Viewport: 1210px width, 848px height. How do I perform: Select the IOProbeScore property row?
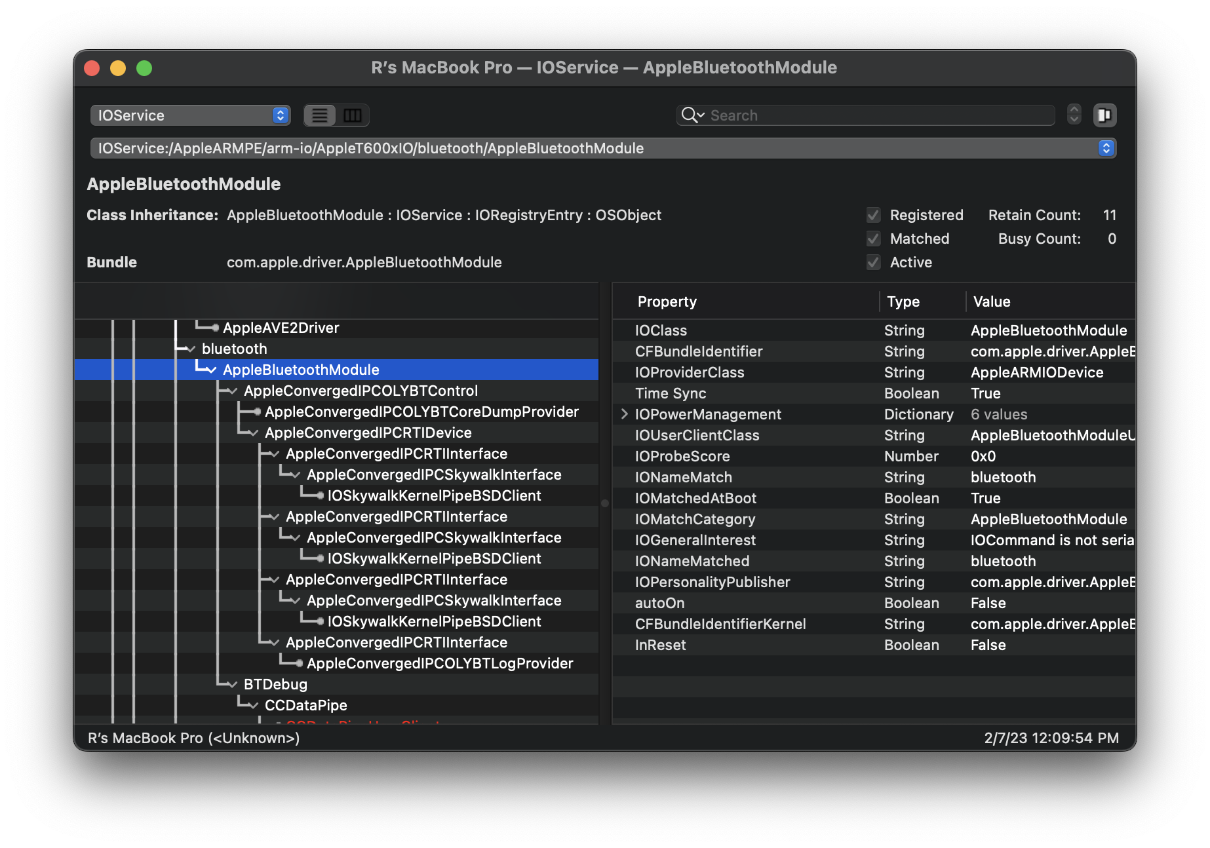click(874, 456)
